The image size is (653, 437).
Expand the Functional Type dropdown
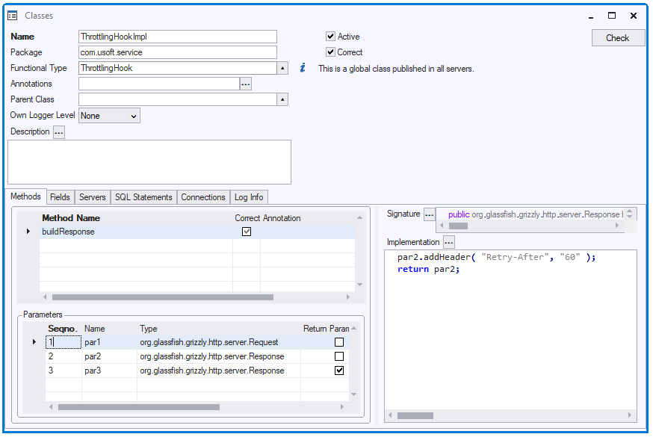282,68
